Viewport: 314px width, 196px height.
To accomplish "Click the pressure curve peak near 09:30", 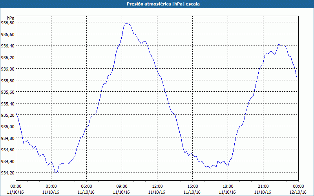I will tap(126, 24).
